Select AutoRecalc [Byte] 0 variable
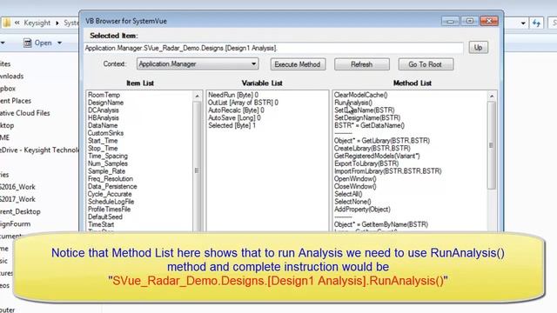The width and height of the screenshot is (557, 313). coord(236,110)
